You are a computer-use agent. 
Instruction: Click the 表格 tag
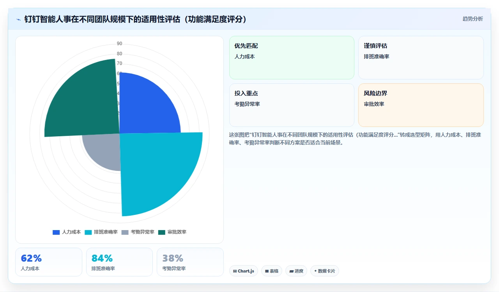point(272,271)
